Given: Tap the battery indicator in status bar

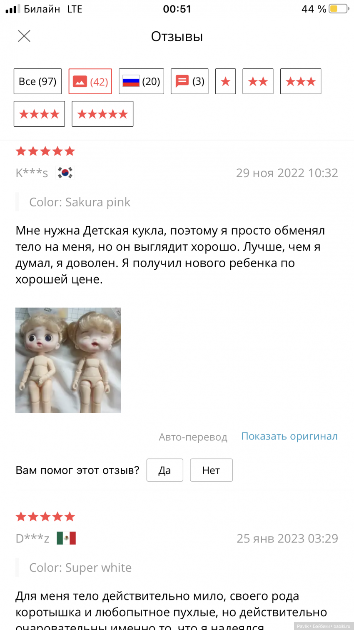Looking at the screenshot, I should pyautogui.click(x=338, y=9).
